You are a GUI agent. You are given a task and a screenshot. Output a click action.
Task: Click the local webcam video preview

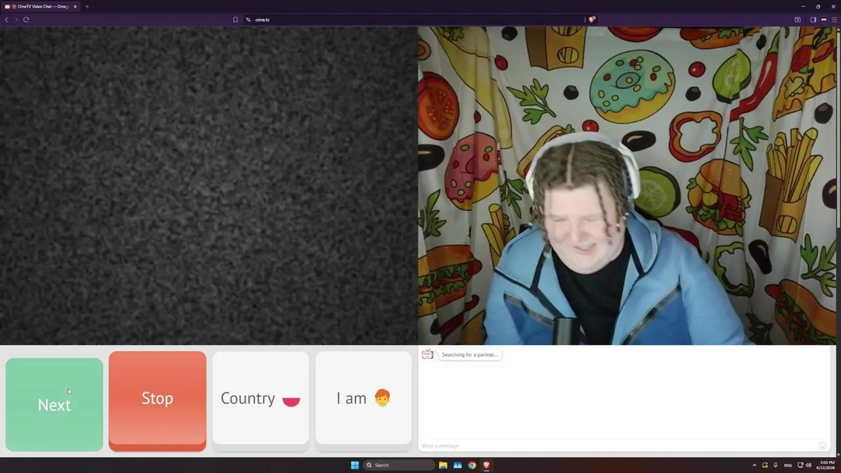point(627,186)
